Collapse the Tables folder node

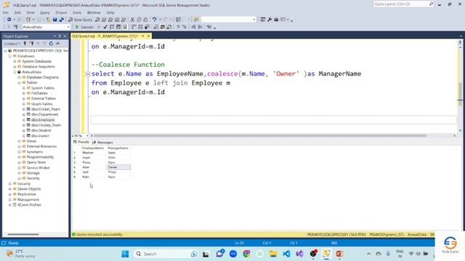(x=20, y=83)
